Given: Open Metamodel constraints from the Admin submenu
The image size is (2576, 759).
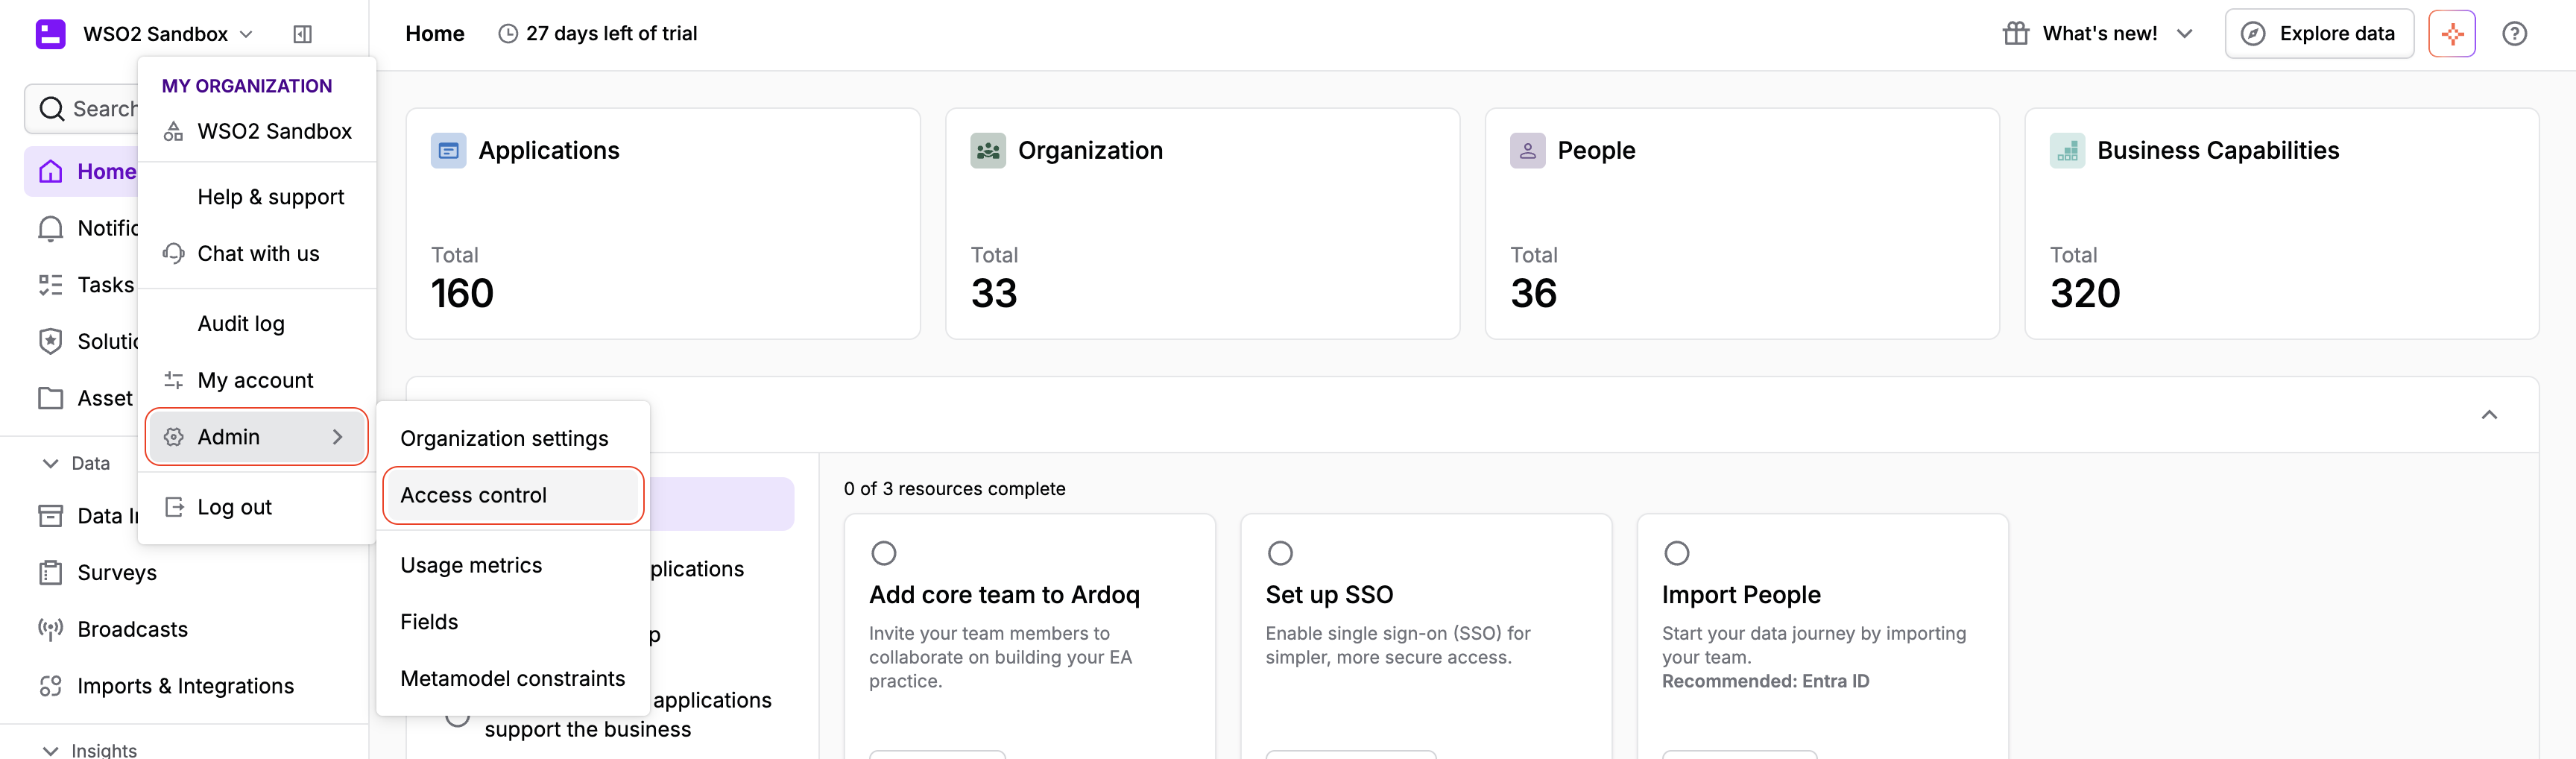Looking at the screenshot, I should [x=513, y=678].
